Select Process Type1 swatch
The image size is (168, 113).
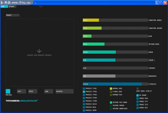click(84, 88)
